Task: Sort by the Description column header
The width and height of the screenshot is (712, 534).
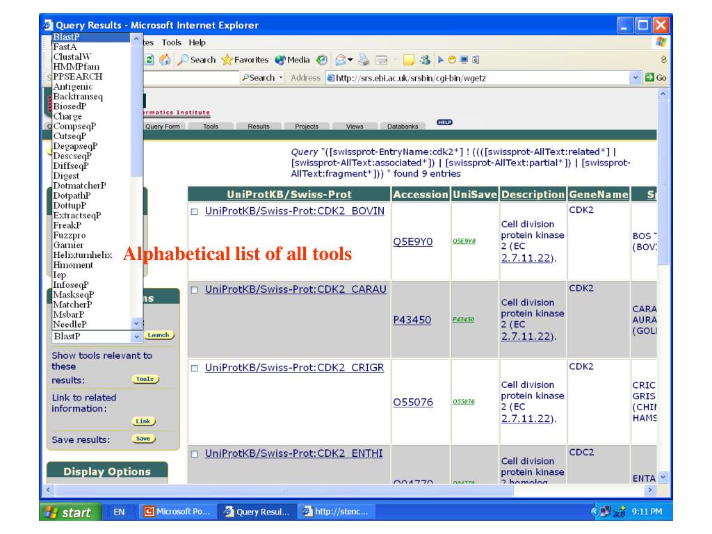Action: point(533,195)
